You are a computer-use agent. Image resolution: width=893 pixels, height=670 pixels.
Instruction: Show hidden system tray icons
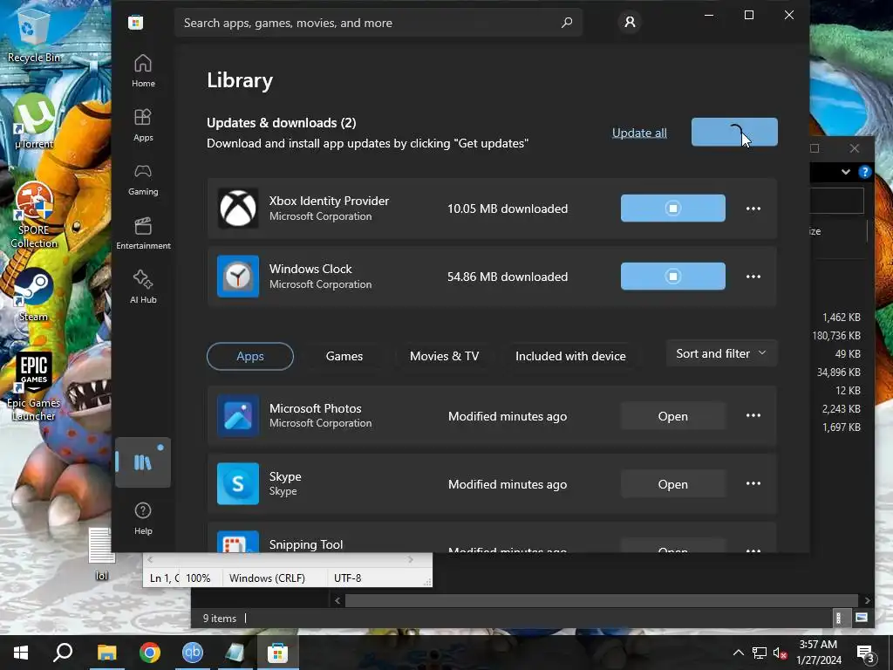[738, 653]
